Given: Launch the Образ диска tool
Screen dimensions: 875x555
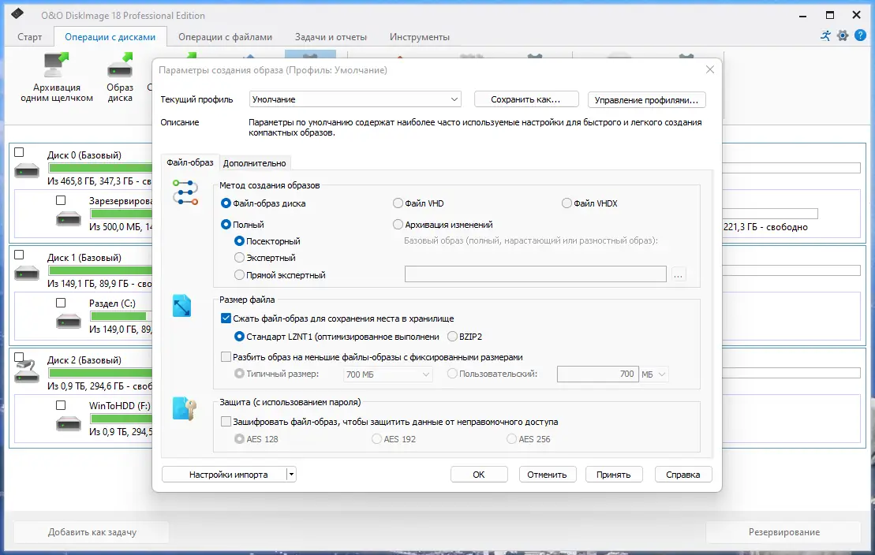Looking at the screenshot, I should point(120,77).
